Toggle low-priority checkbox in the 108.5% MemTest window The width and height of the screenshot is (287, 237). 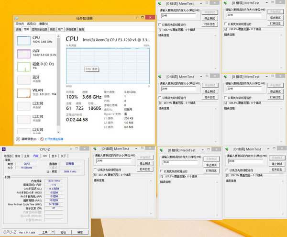tap(225, 98)
